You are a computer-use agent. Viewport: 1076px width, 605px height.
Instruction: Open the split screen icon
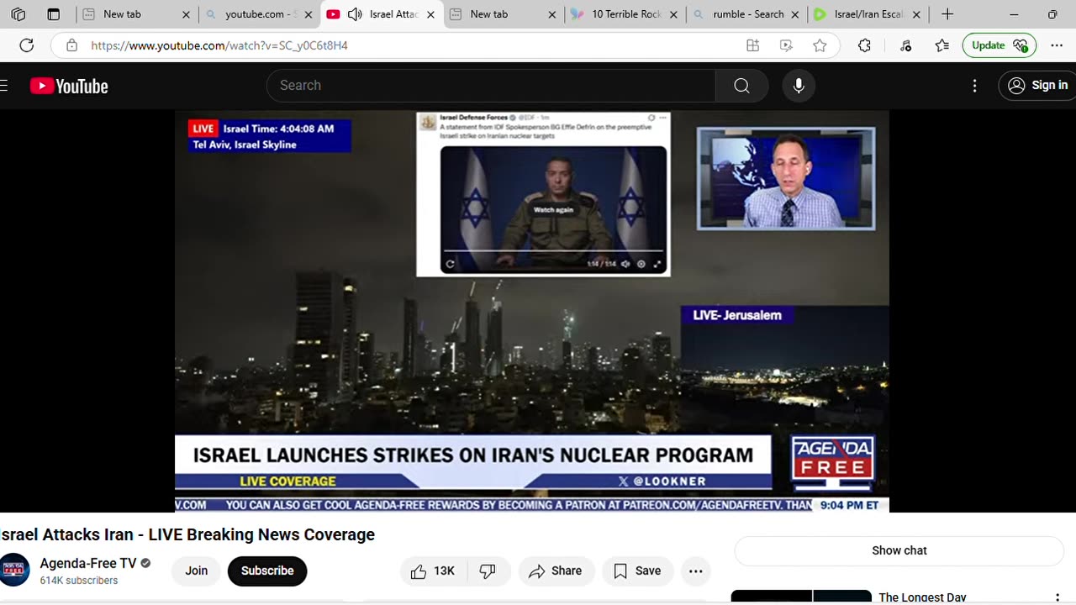[x=752, y=45]
